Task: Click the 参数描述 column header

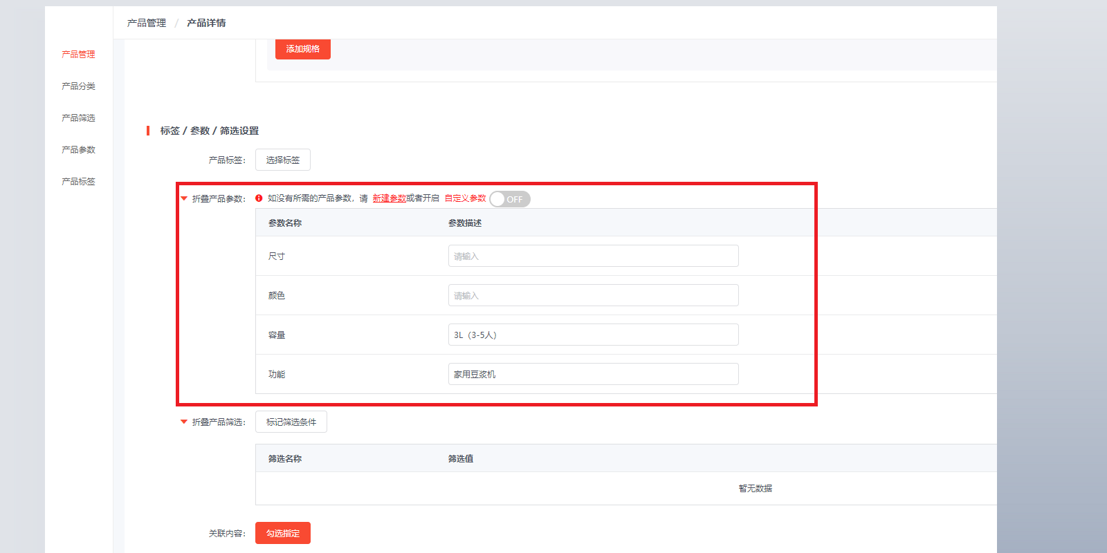Action: tap(465, 223)
